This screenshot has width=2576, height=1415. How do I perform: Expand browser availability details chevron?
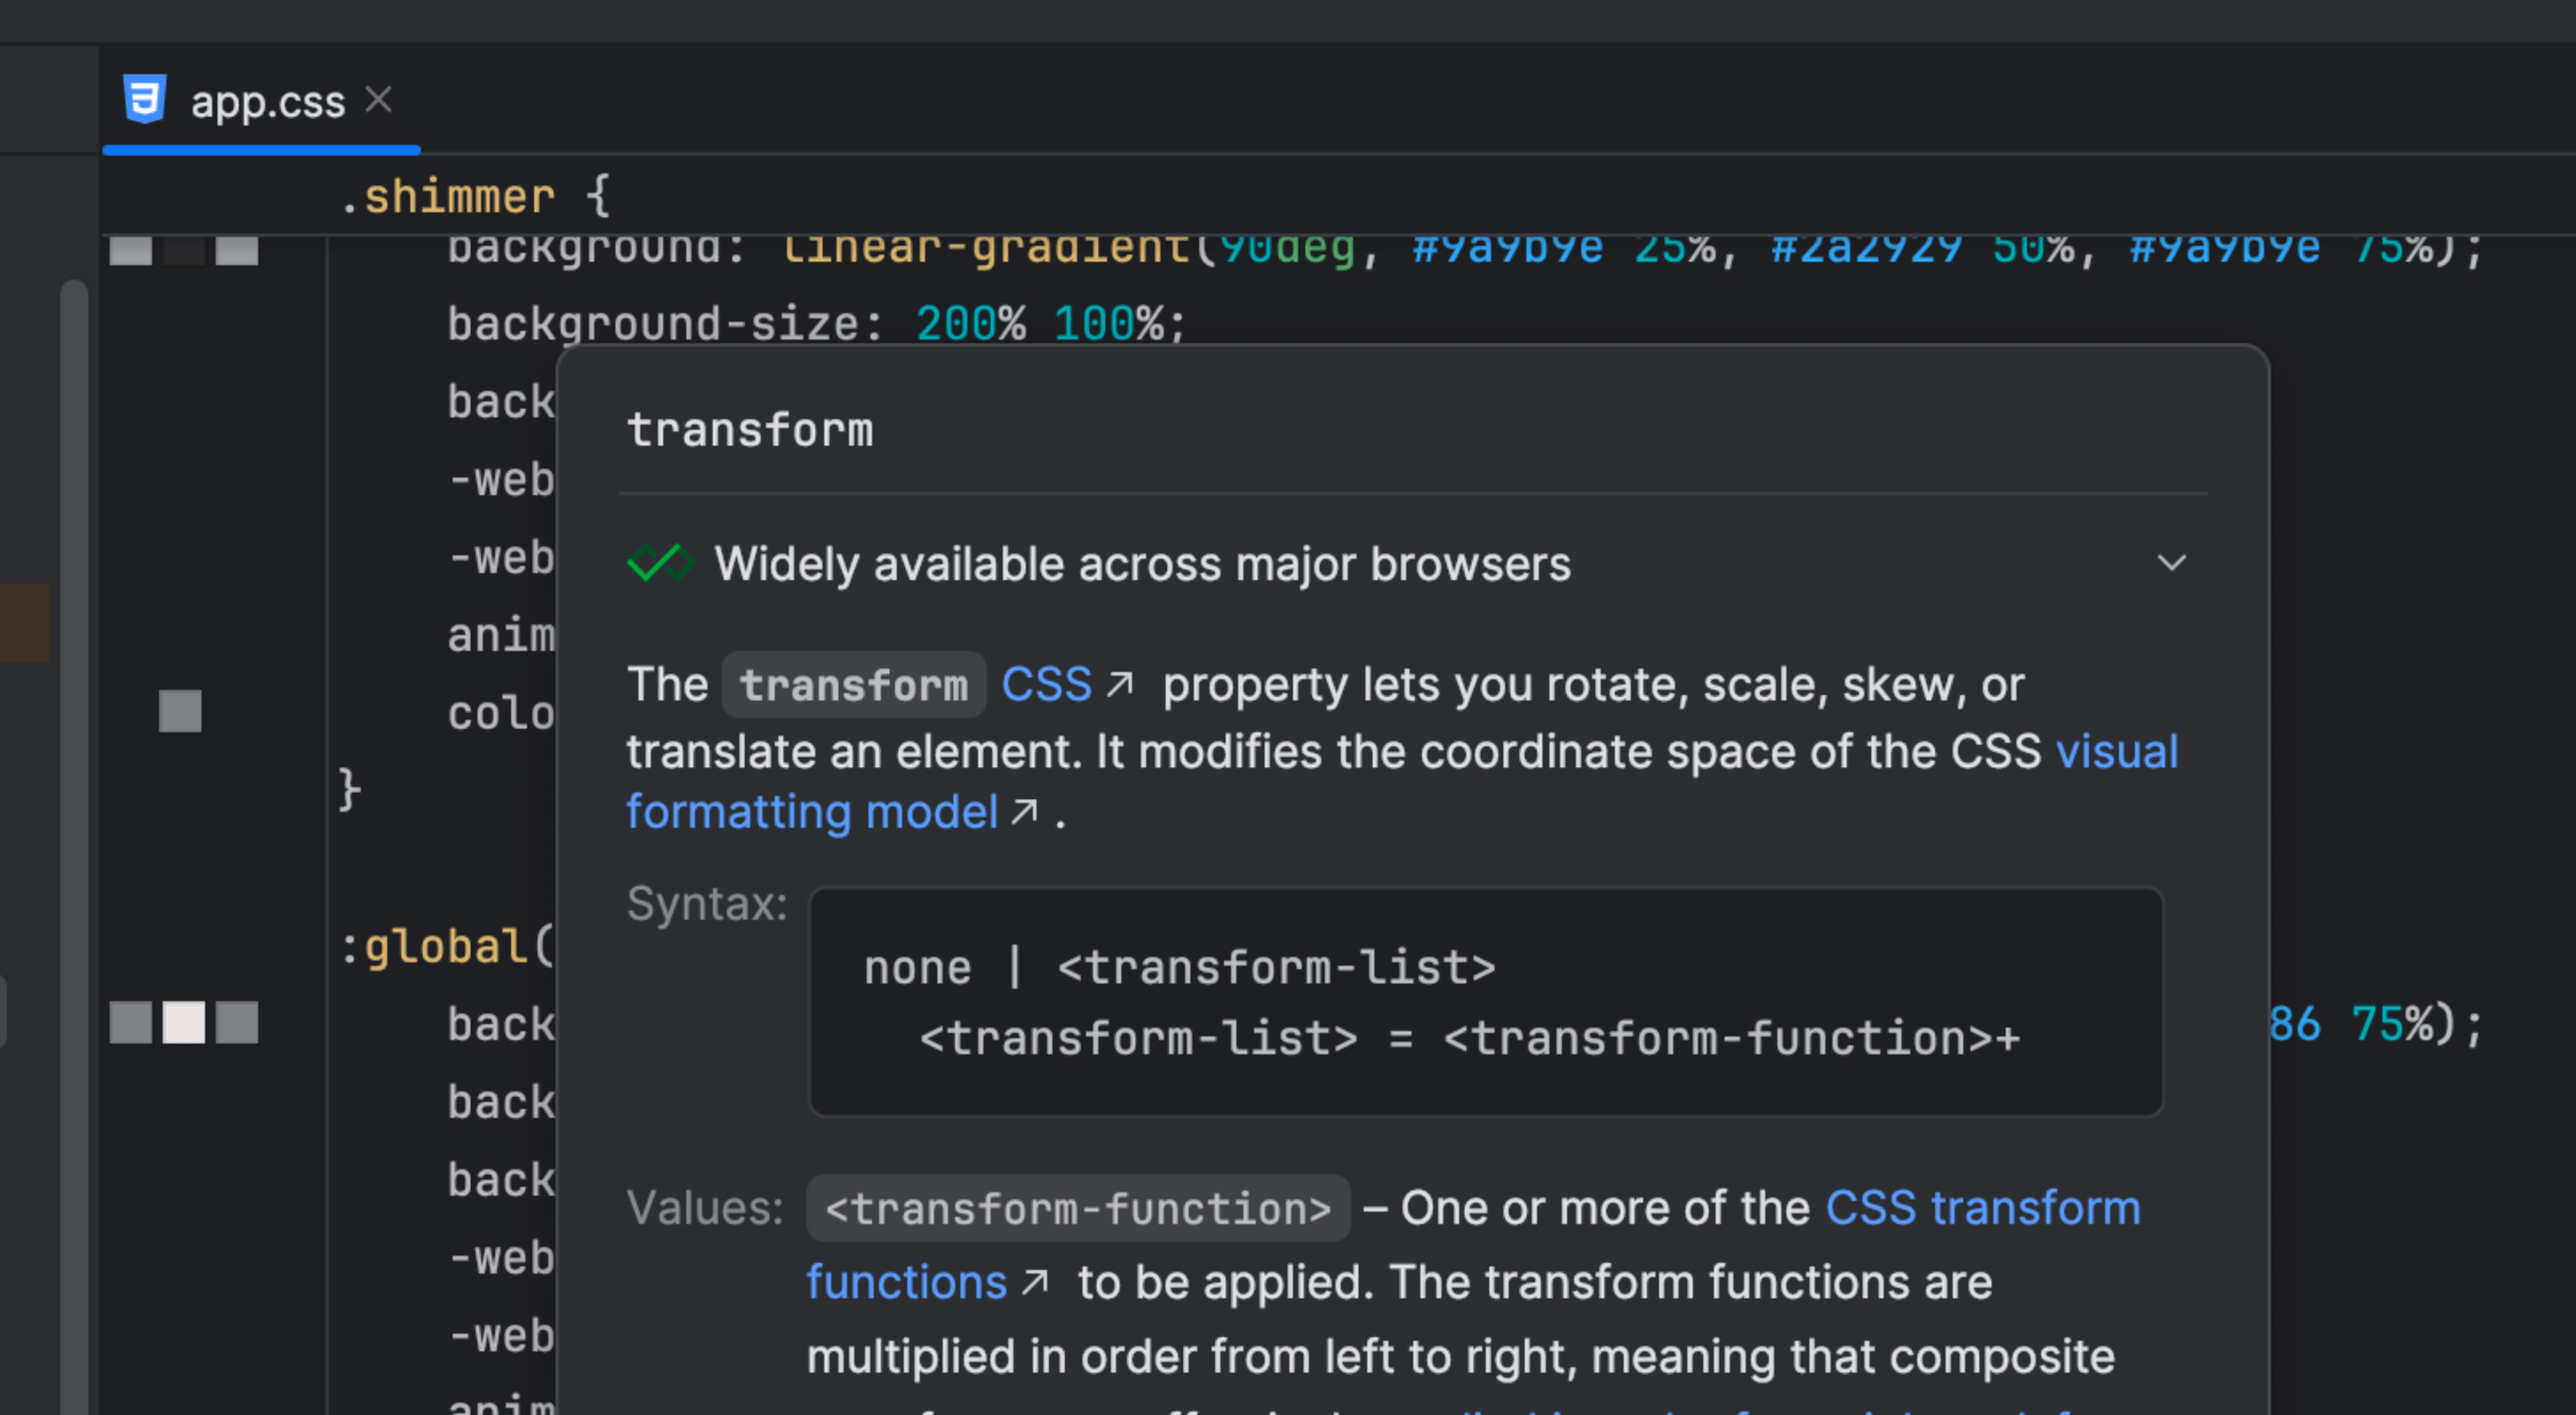pos(2171,563)
